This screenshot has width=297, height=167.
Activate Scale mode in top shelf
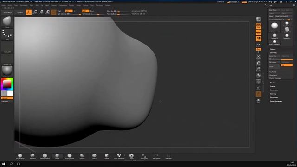41,13
